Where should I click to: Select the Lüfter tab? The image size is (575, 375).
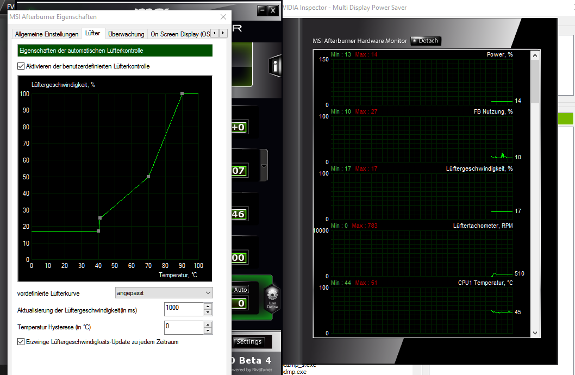92,33
